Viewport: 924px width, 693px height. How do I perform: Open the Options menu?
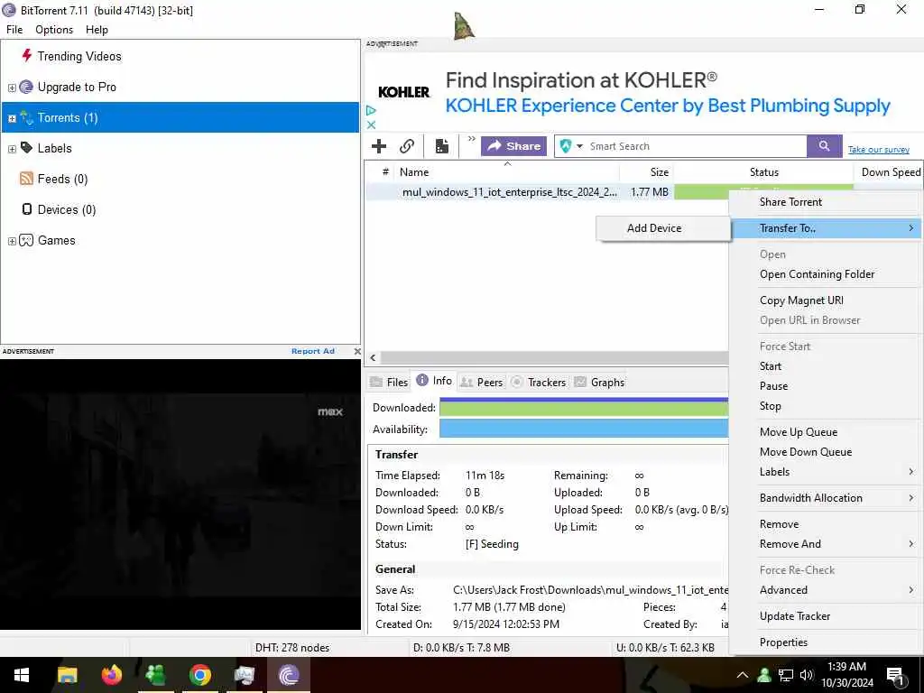54,30
